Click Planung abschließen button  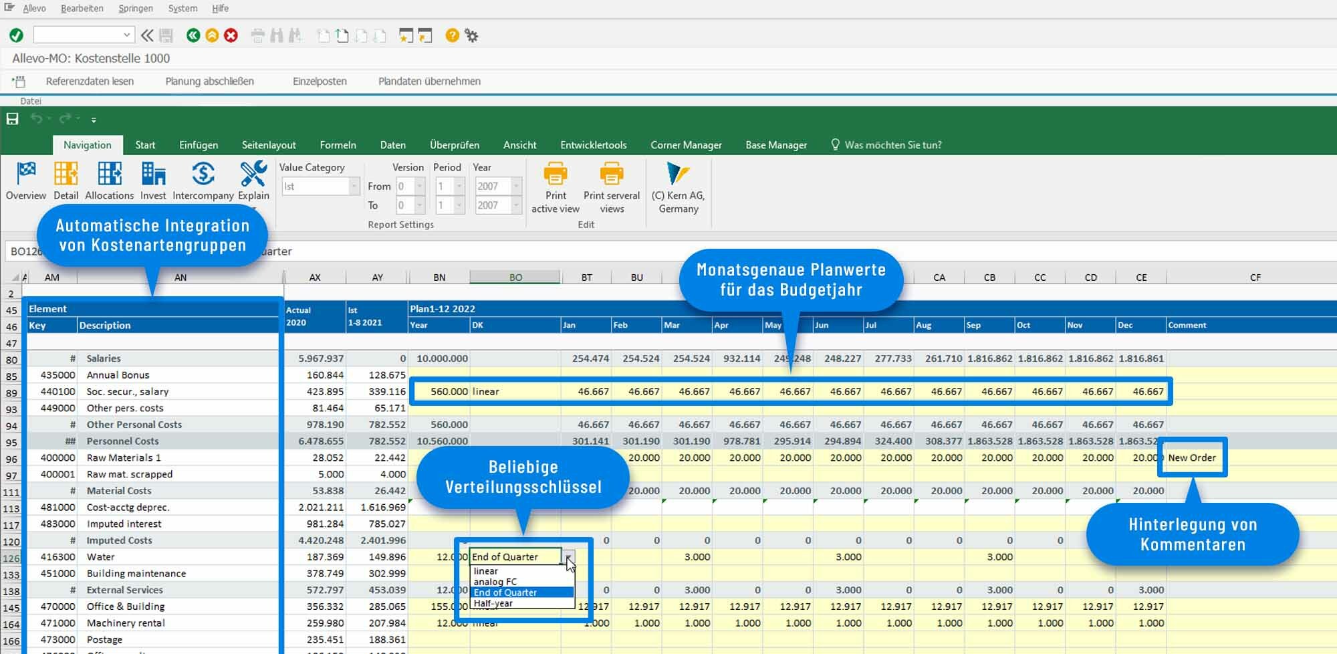click(x=209, y=82)
